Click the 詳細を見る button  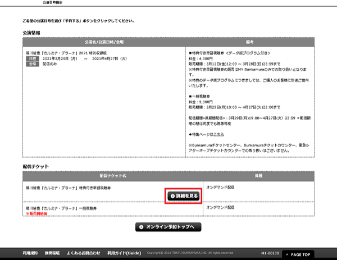tap(184, 195)
